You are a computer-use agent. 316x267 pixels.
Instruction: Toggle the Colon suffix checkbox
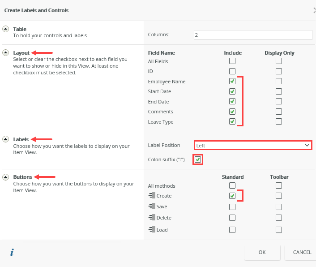click(x=198, y=159)
